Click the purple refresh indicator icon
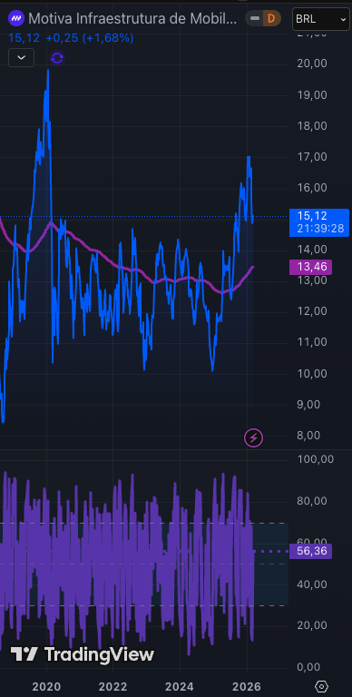This screenshot has width=352, height=697. [x=57, y=58]
